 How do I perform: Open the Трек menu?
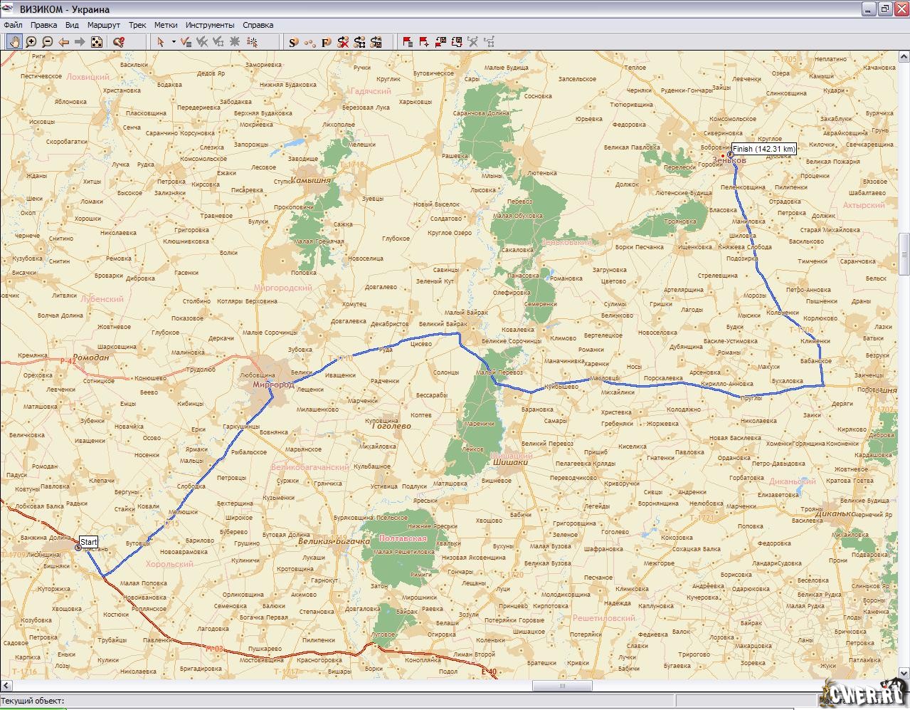137,25
